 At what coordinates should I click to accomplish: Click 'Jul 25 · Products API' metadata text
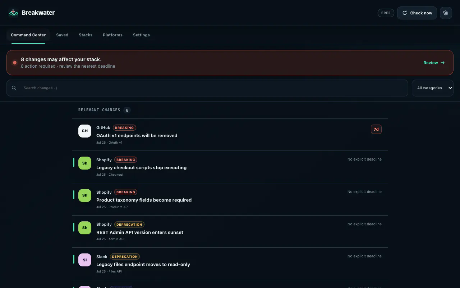[x=112, y=207]
